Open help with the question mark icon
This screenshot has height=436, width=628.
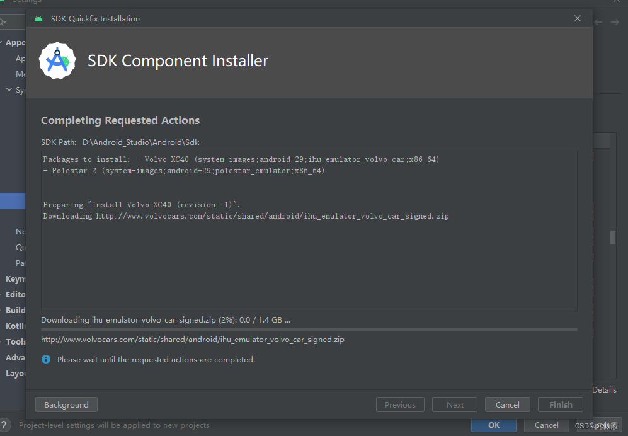tap(4, 425)
